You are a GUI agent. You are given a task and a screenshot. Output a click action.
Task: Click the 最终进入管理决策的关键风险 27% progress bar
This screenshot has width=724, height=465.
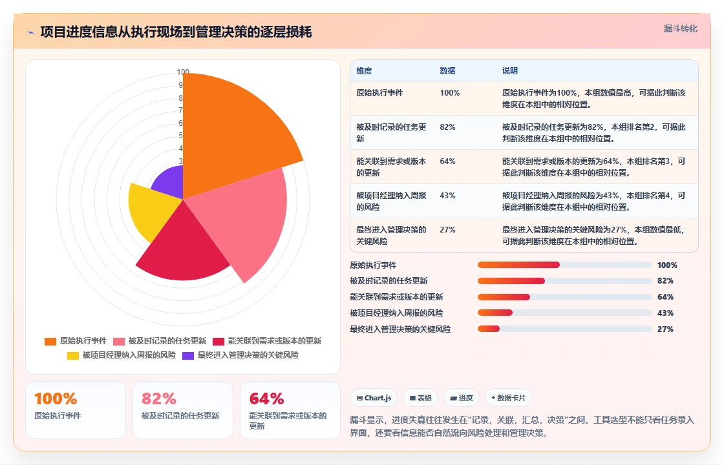point(565,329)
